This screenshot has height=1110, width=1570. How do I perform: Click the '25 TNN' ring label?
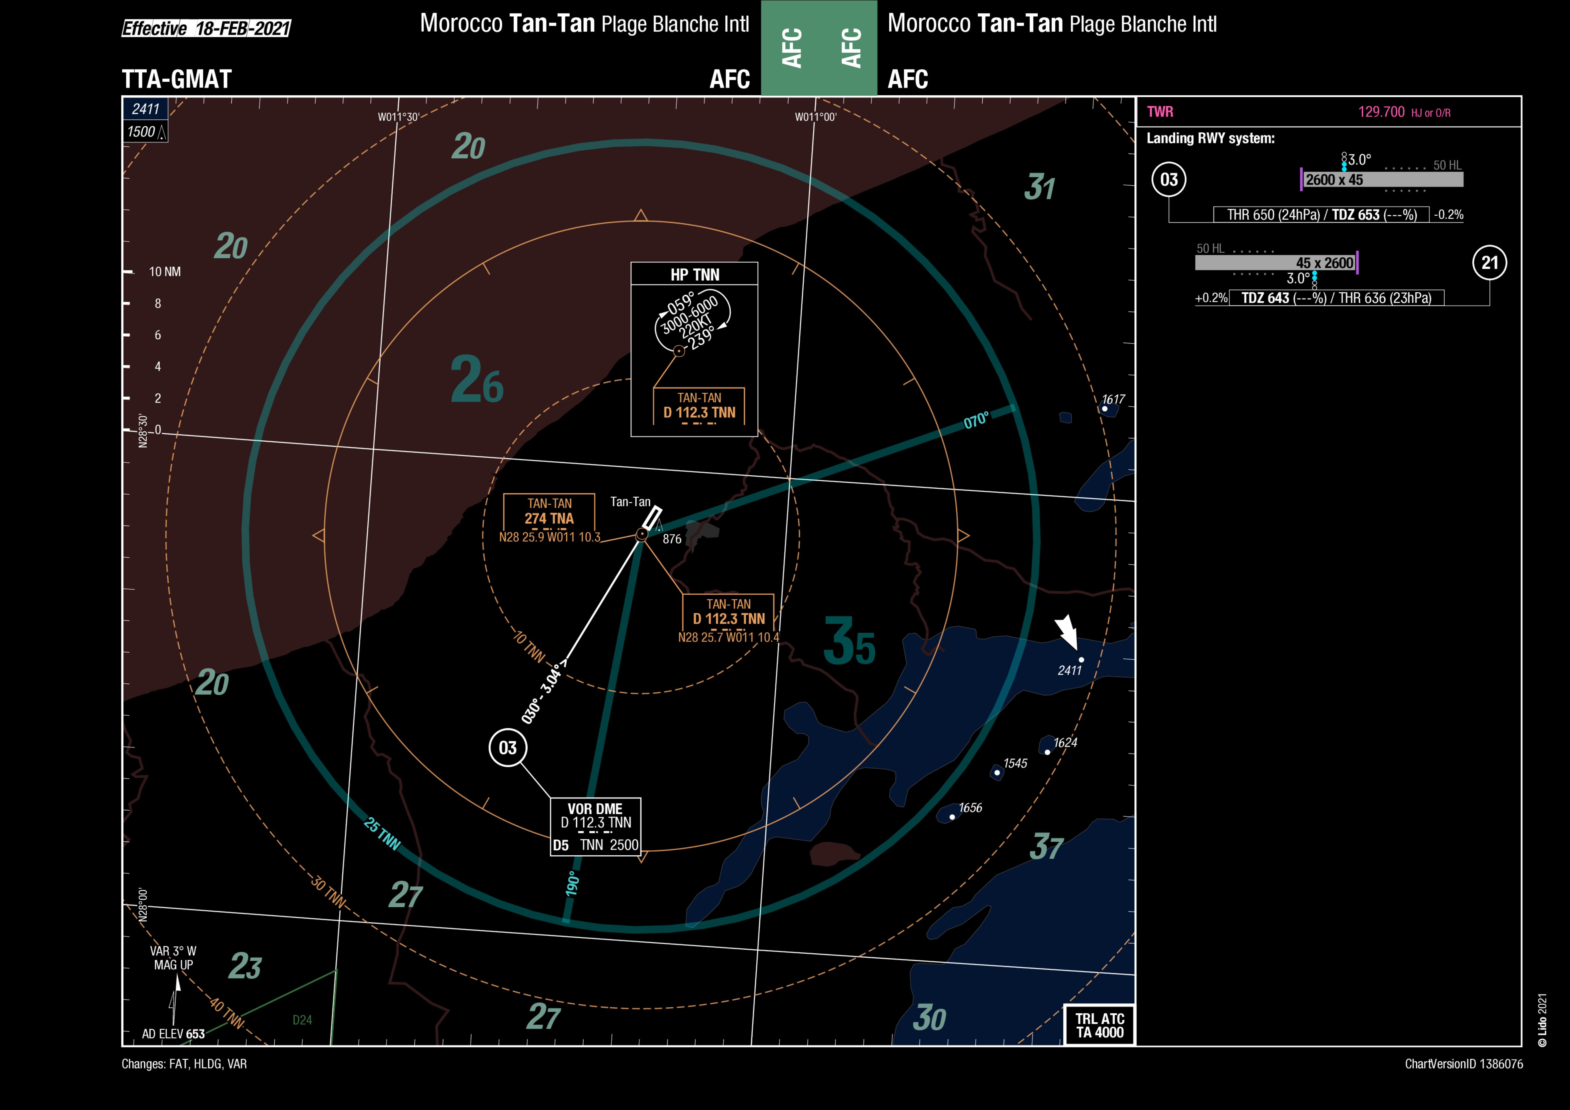382,834
